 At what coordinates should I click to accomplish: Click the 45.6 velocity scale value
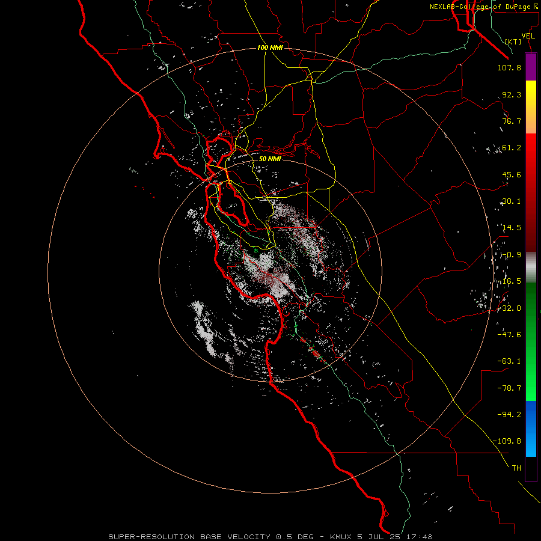click(x=512, y=174)
